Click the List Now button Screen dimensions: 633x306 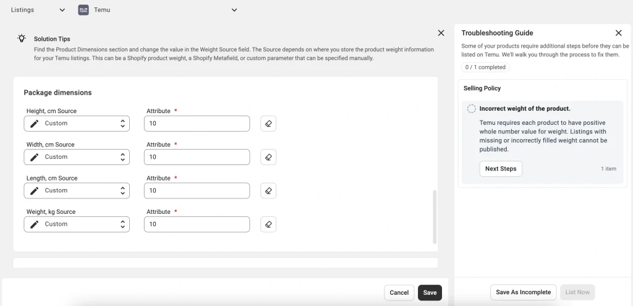tap(577, 292)
